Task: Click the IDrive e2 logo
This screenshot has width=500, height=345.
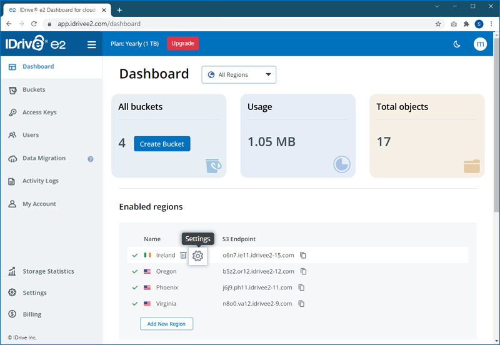Action: [x=36, y=43]
